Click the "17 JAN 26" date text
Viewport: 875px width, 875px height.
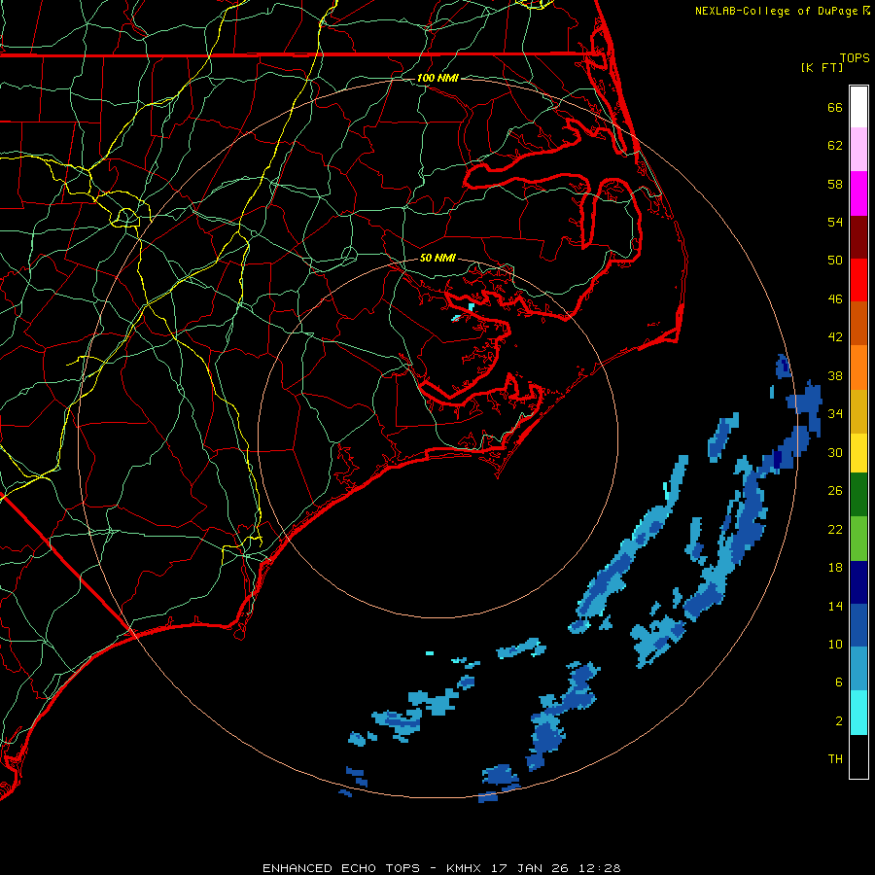[x=530, y=868]
